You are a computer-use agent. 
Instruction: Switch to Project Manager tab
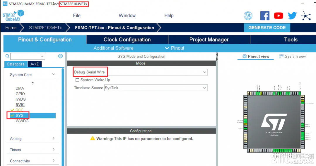point(209,40)
